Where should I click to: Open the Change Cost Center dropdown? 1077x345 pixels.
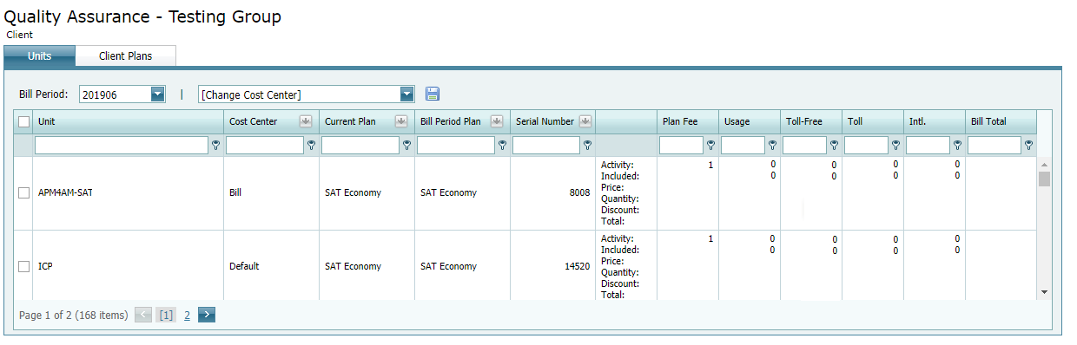406,94
